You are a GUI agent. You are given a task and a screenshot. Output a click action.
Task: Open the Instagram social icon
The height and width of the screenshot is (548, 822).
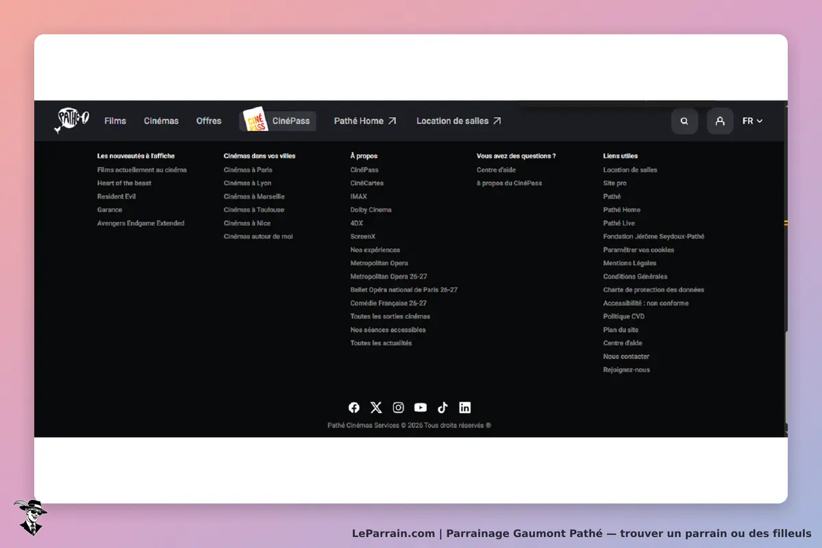click(398, 408)
